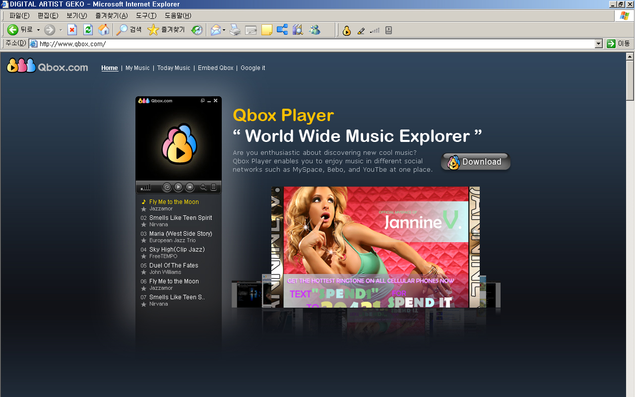Click the spiral button in Qbox player
The width and height of the screenshot is (635, 397).
(167, 187)
